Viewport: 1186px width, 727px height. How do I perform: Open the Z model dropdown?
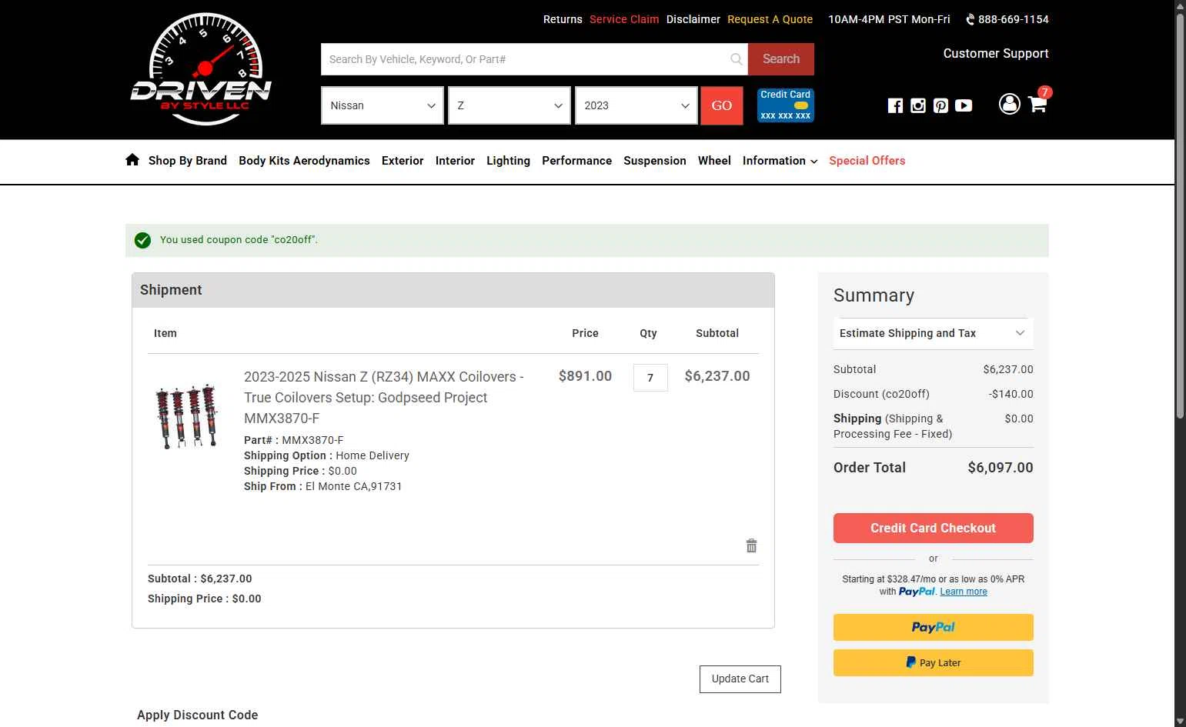click(x=509, y=105)
